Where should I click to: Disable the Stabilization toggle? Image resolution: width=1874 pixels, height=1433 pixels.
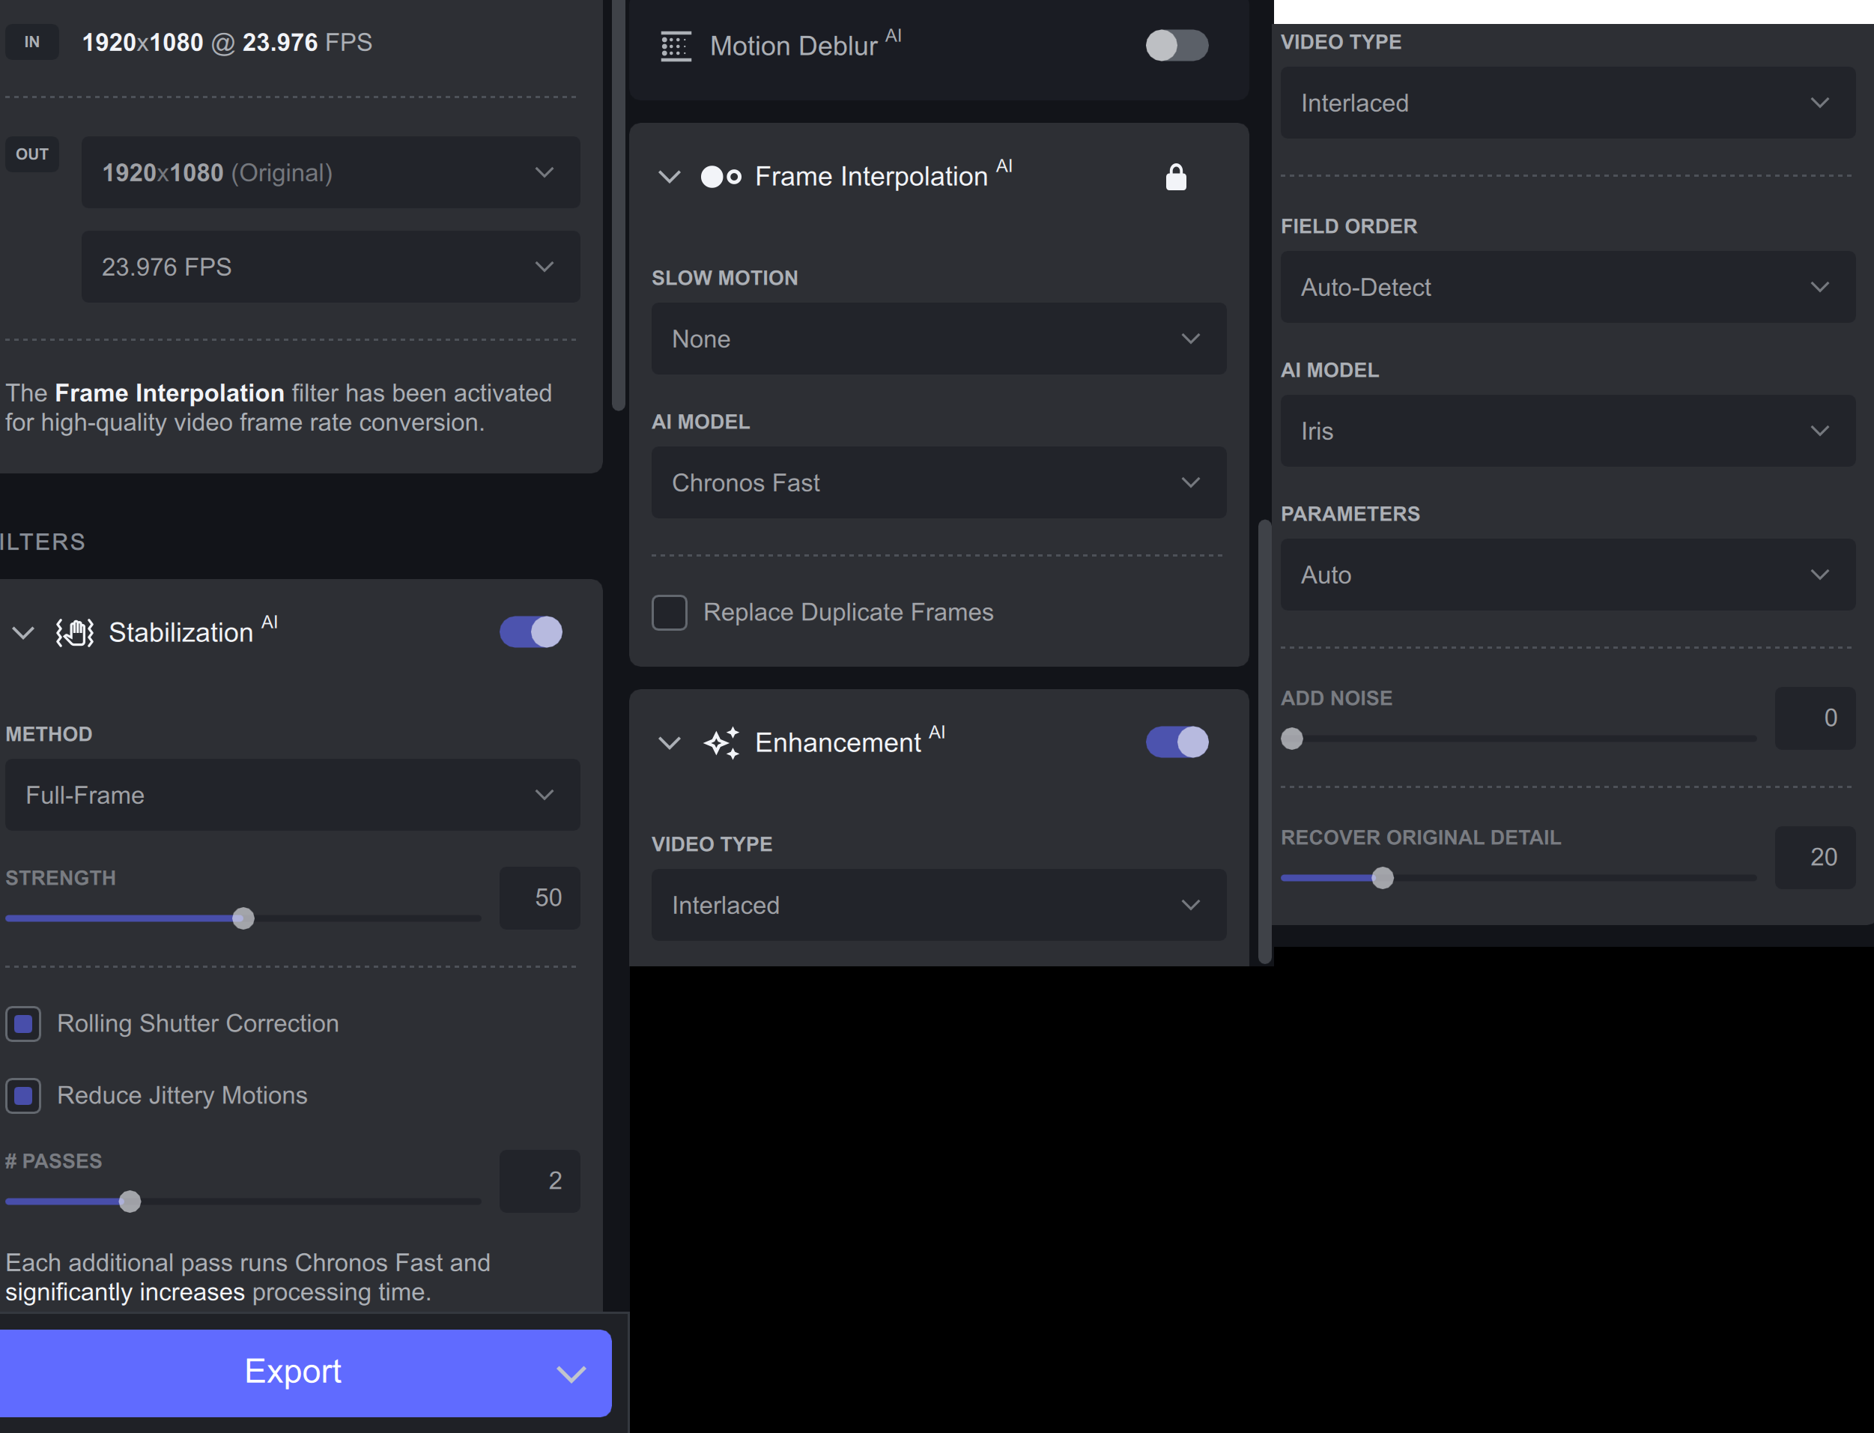click(530, 632)
